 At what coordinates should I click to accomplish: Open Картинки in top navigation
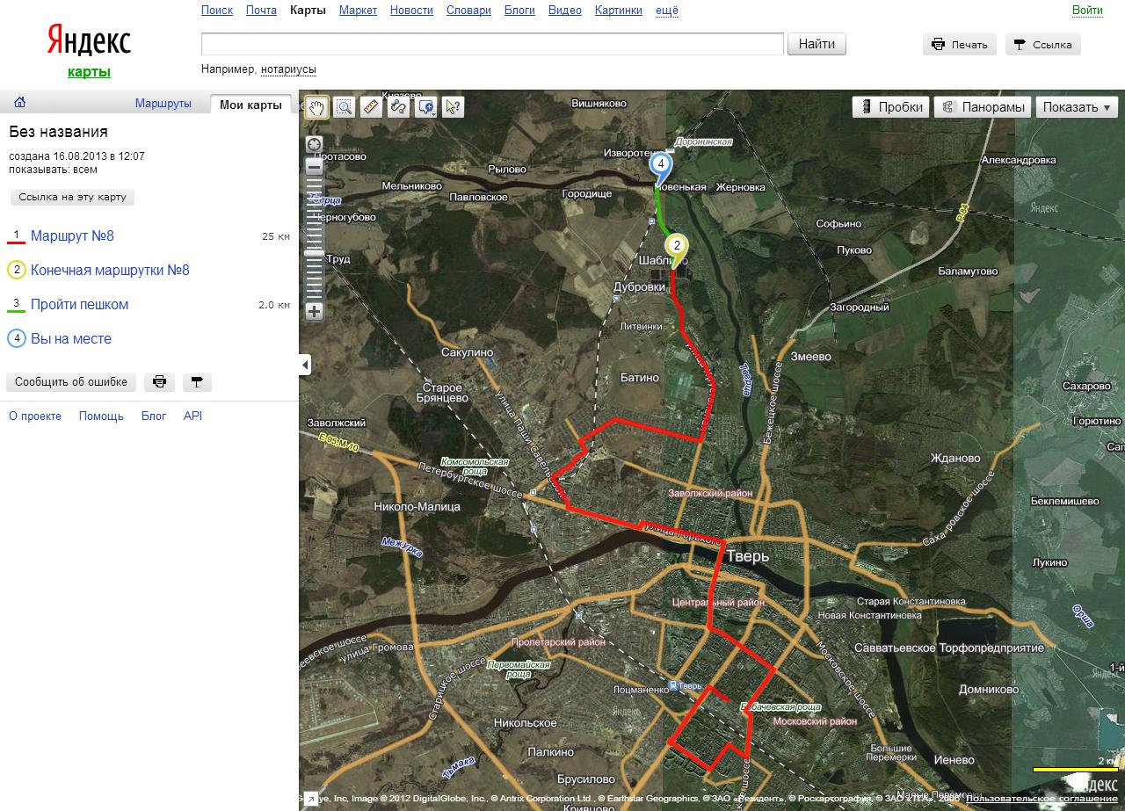click(x=619, y=11)
